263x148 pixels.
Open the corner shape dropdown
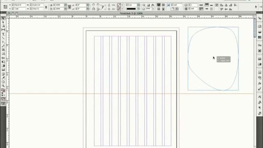point(177,9)
